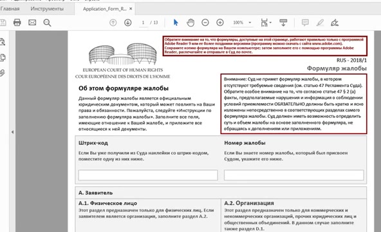Click the Номер жалобы input field
This screenshot has height=232, width=381.
[x=293, y=175]
